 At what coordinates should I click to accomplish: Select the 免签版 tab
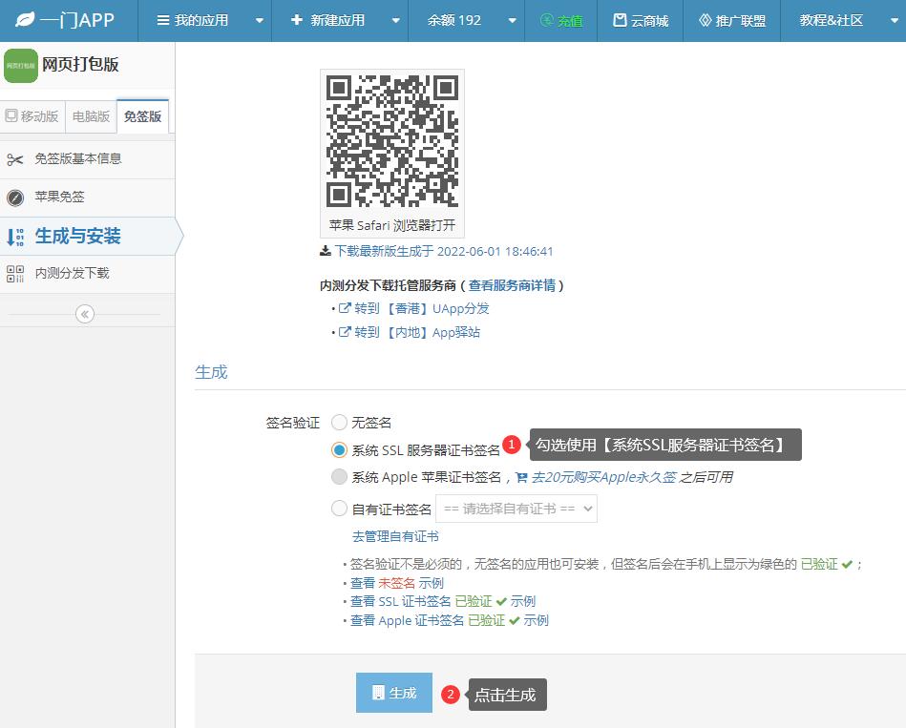point(142,116)
